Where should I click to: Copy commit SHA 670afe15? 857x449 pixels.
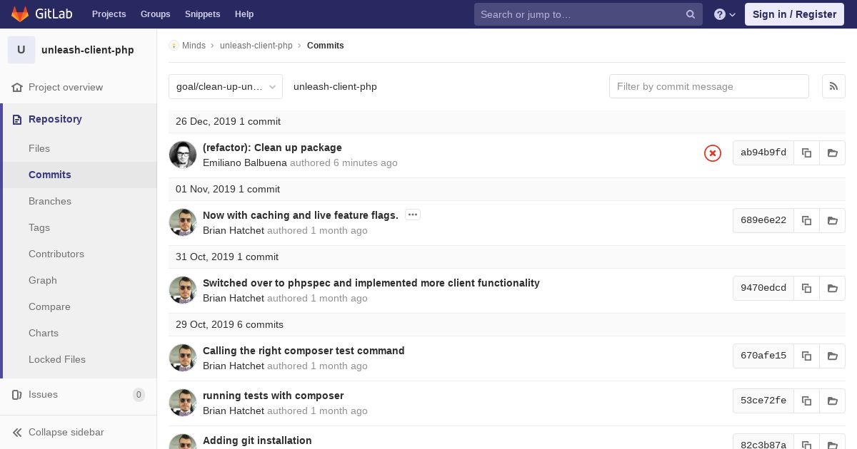[806, 356]
